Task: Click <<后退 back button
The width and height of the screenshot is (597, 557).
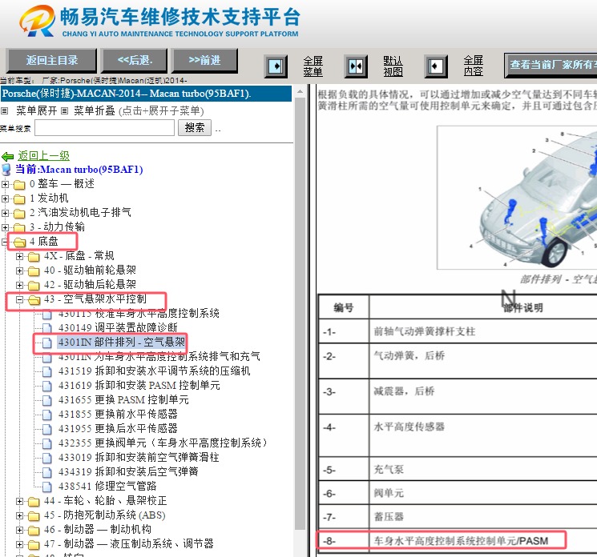Action: tap(134, 60)
